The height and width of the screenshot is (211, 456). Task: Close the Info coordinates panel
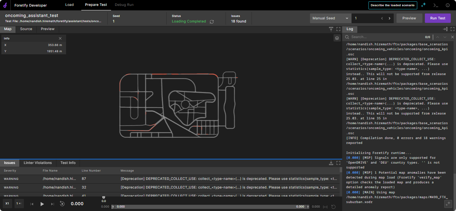pyautogui.click(x=60, y=38)
